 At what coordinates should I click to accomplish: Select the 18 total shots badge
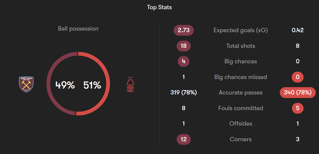point(183,46)
